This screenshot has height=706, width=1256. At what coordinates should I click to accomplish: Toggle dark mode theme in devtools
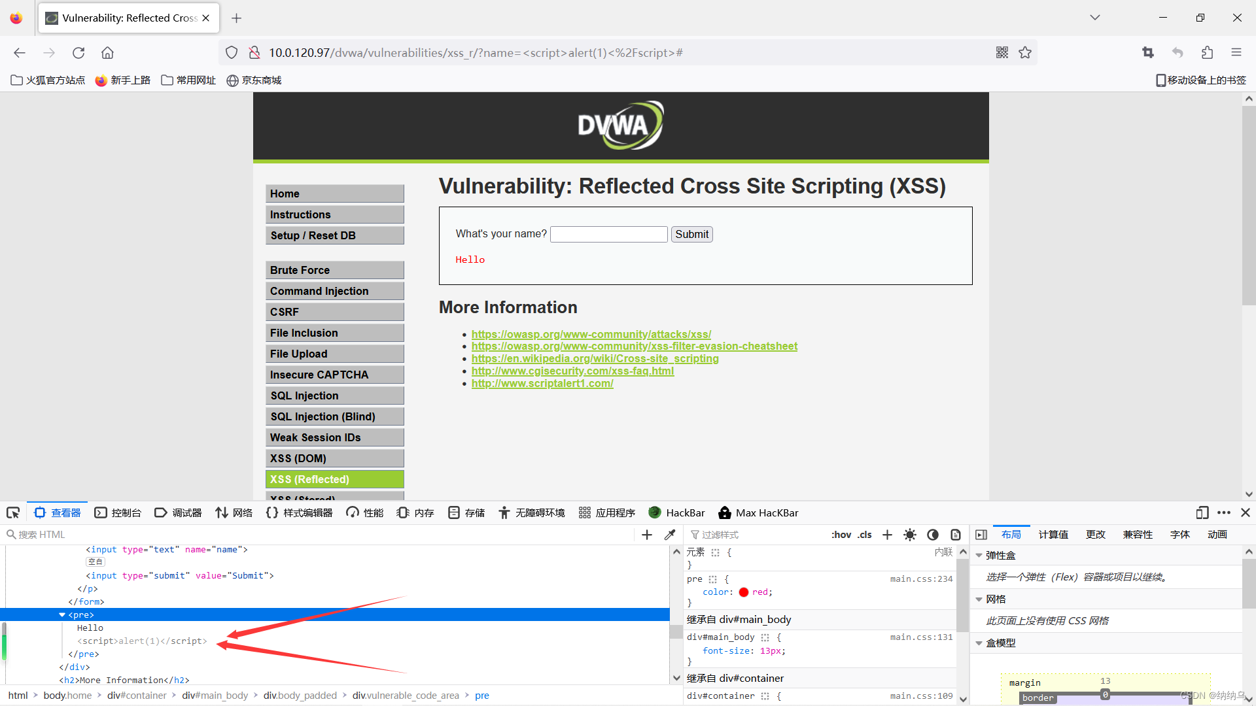932,535
